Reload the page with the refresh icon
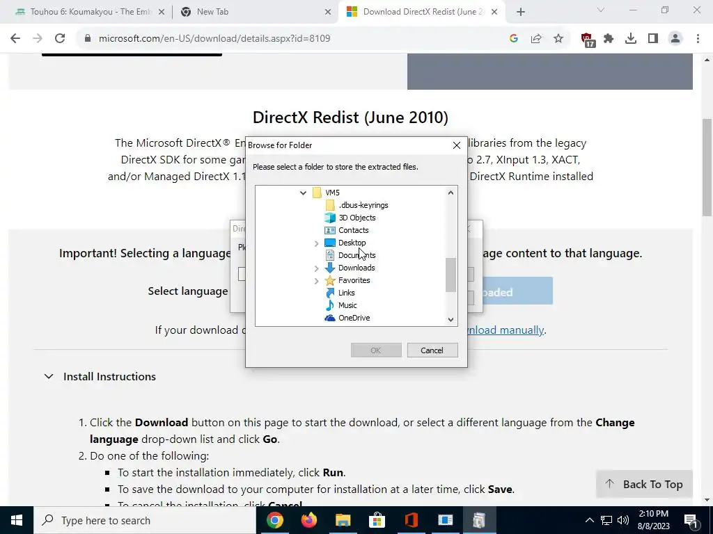 pos(60,39)
